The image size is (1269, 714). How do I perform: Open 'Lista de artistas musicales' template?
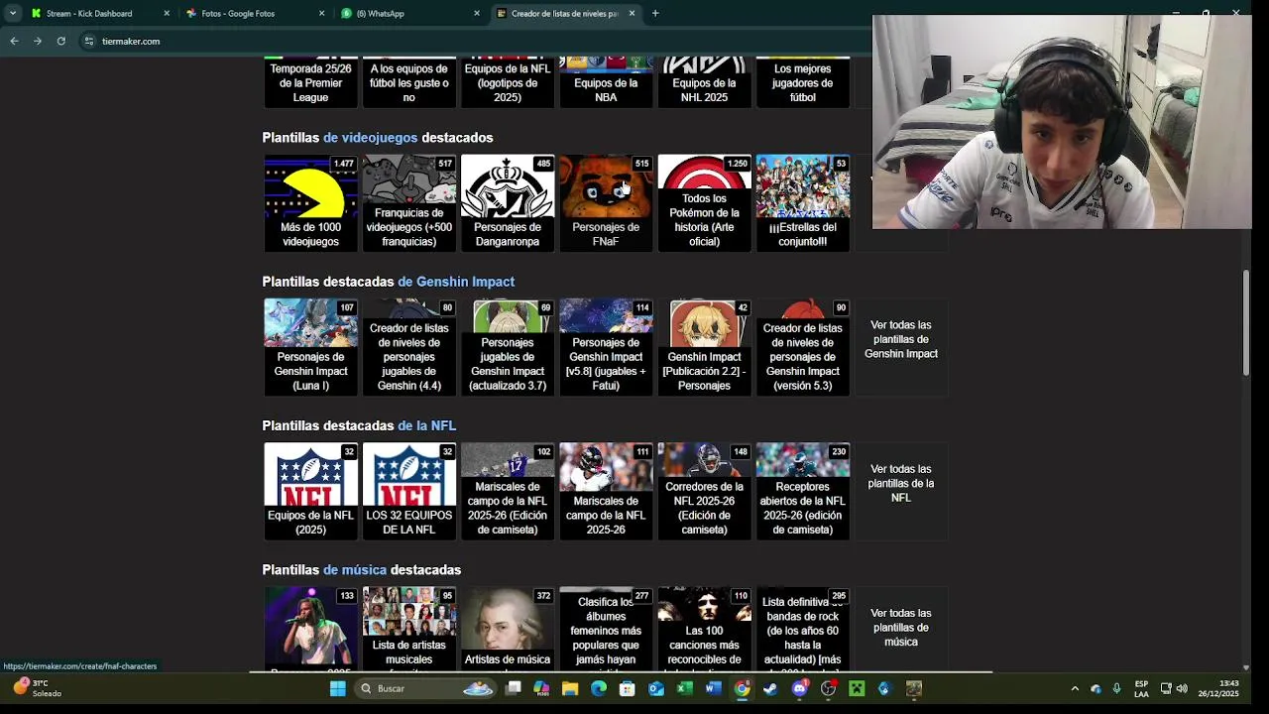click(408, 630)
